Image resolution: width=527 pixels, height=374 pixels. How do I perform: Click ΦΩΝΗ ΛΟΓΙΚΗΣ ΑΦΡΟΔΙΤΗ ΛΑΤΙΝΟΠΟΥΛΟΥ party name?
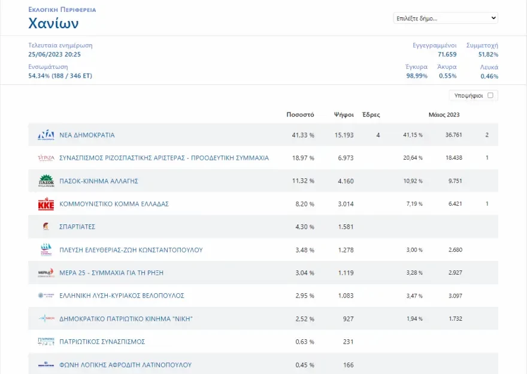(125, 364)
